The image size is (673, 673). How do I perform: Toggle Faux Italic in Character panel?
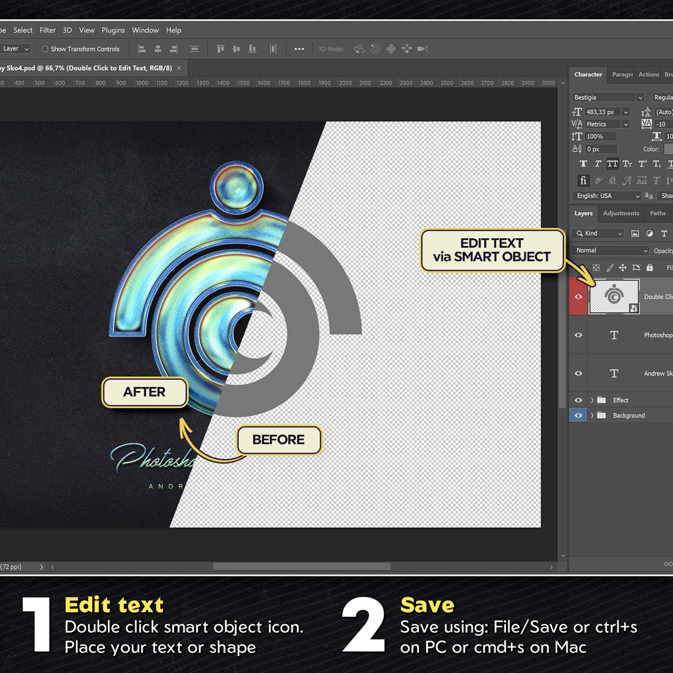598,164
